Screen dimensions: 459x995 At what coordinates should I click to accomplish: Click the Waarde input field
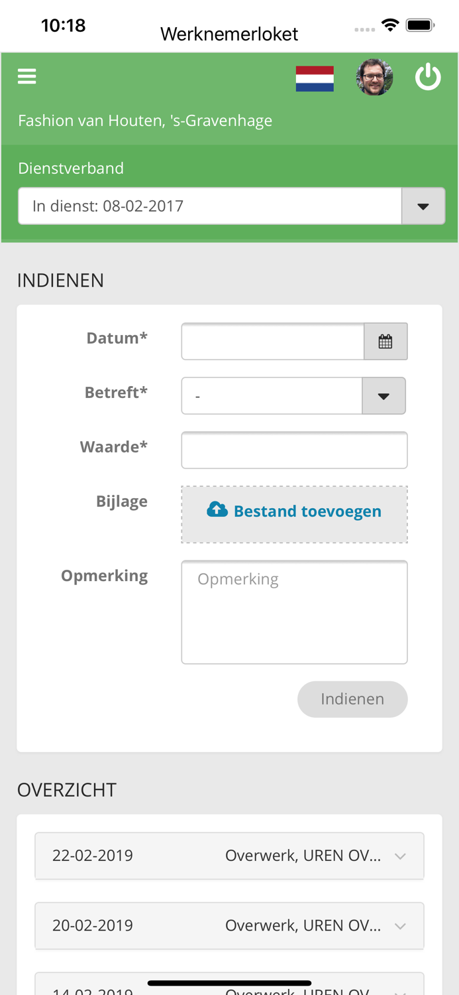click(x=294, y=450)
